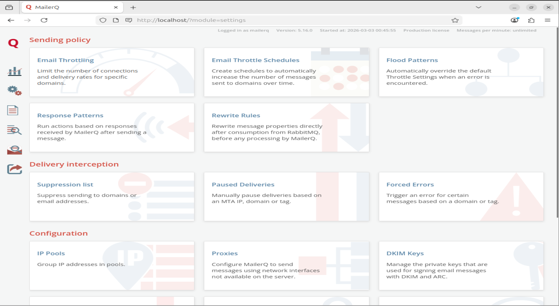This screenshot has width=559, height=306.
Task: Open a new browser tab
Action: click(x=133, y=7)
